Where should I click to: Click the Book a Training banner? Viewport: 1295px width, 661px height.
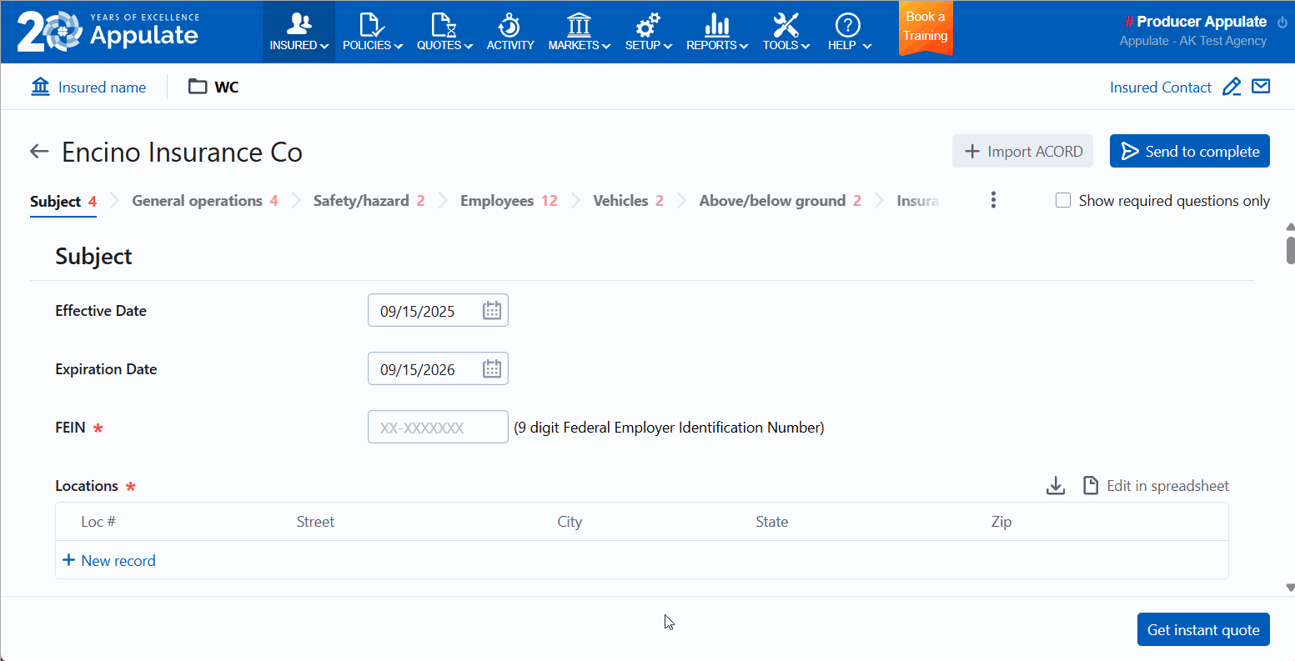(926, 27)
